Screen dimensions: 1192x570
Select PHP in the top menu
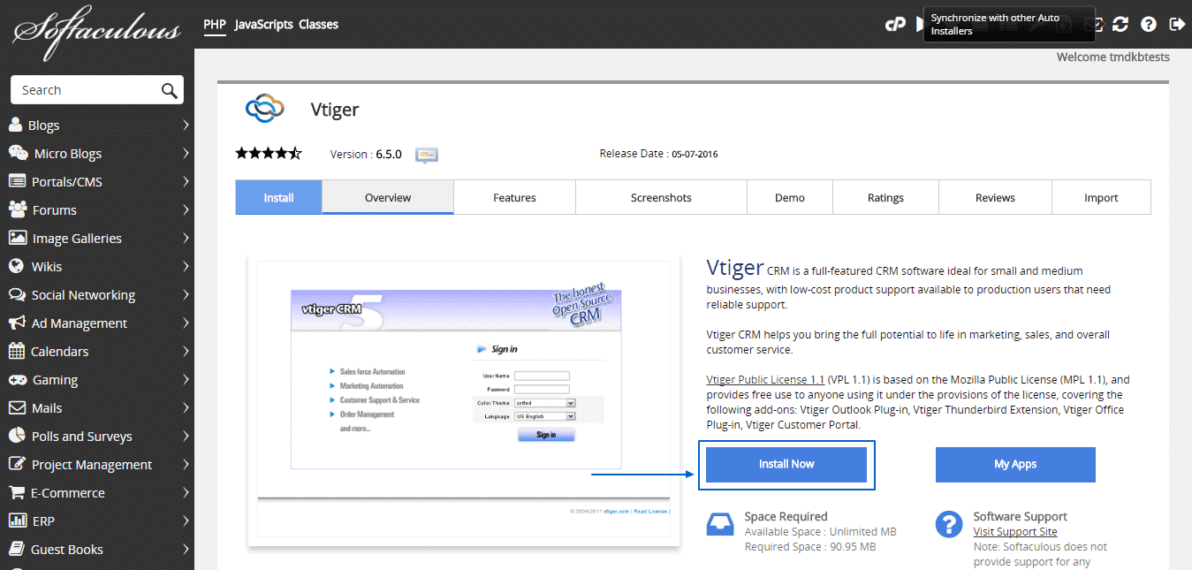coord(215,25)
